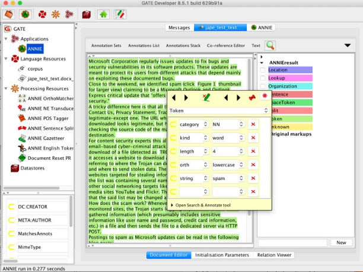This screenshot has height=272, width=363.
Task: Tick the Lookup annotation checkbox
Action: 262,78
